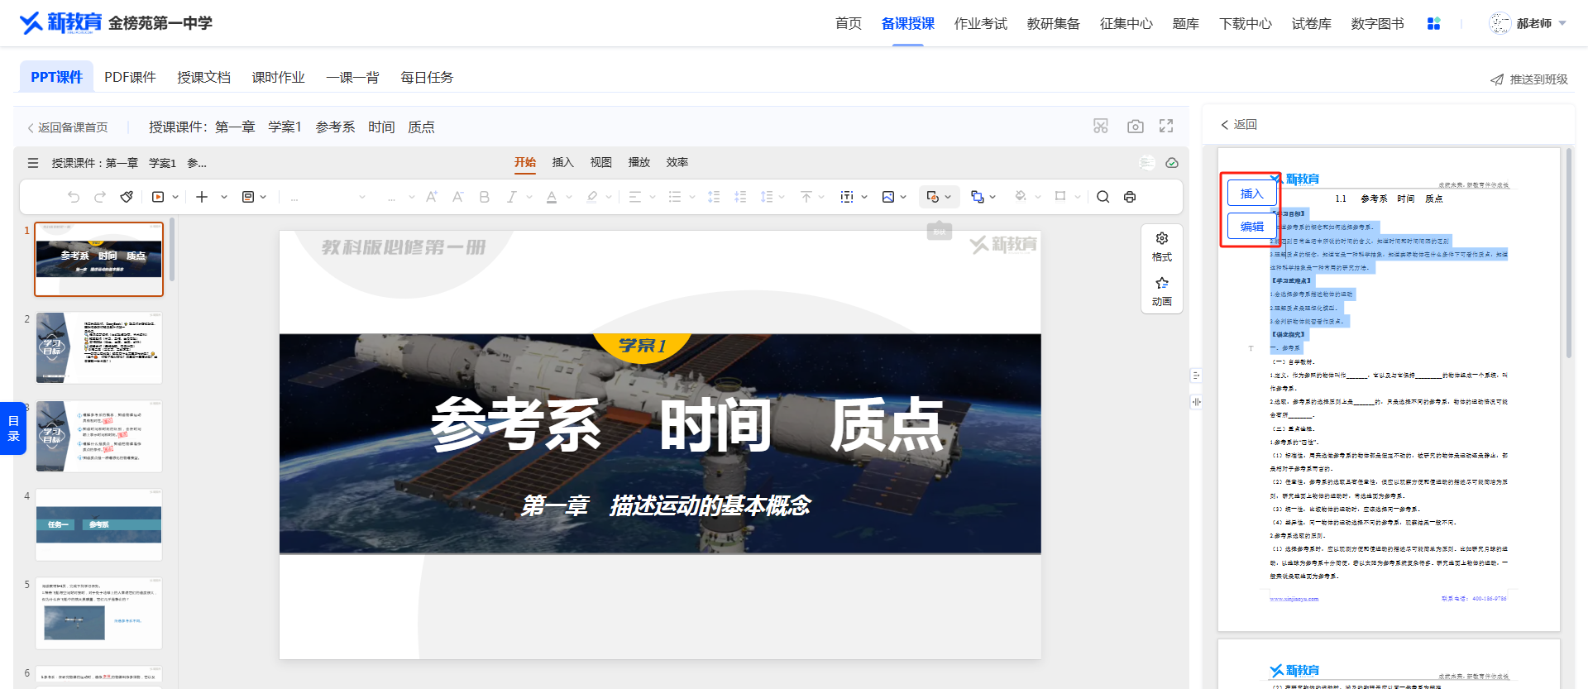Click the shape fill bucket icon

coord(1021,197)
